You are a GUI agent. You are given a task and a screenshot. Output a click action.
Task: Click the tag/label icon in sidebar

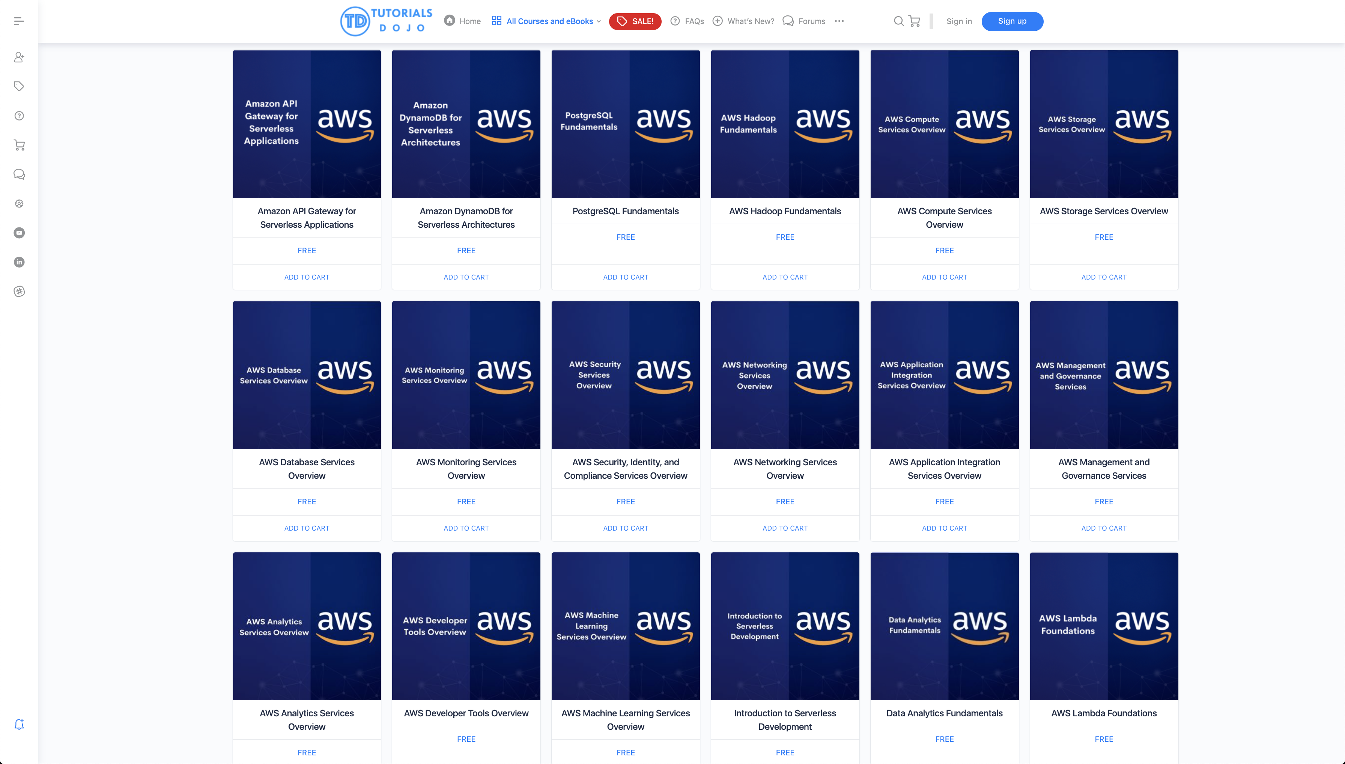[x=20, y=87]
